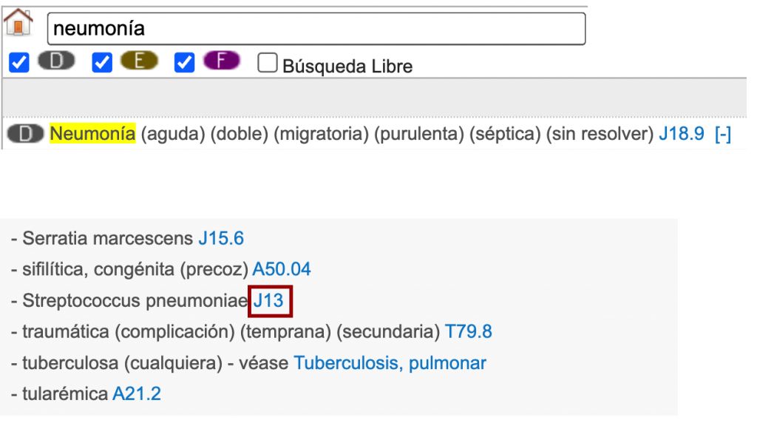The image size is (757, 426).
Task: Click the highlighted Neumonía term
Action: pyautogui.click(x=92, y=135)
